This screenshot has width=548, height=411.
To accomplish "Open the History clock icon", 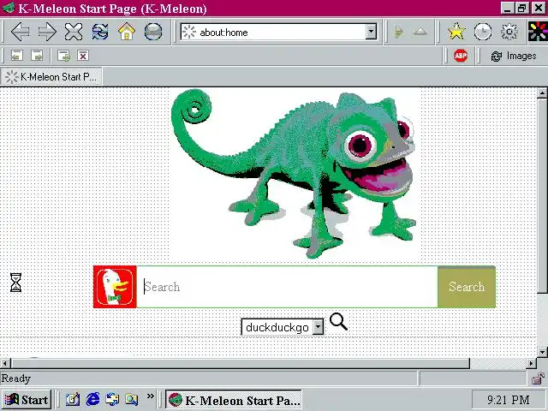I will tap(483, 32).
